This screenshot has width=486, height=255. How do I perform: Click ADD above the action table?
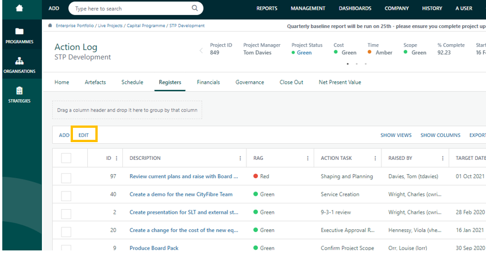(x=64, y=135)
